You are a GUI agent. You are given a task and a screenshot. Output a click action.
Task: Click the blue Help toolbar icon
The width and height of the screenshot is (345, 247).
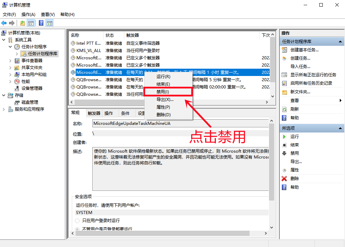41,23
